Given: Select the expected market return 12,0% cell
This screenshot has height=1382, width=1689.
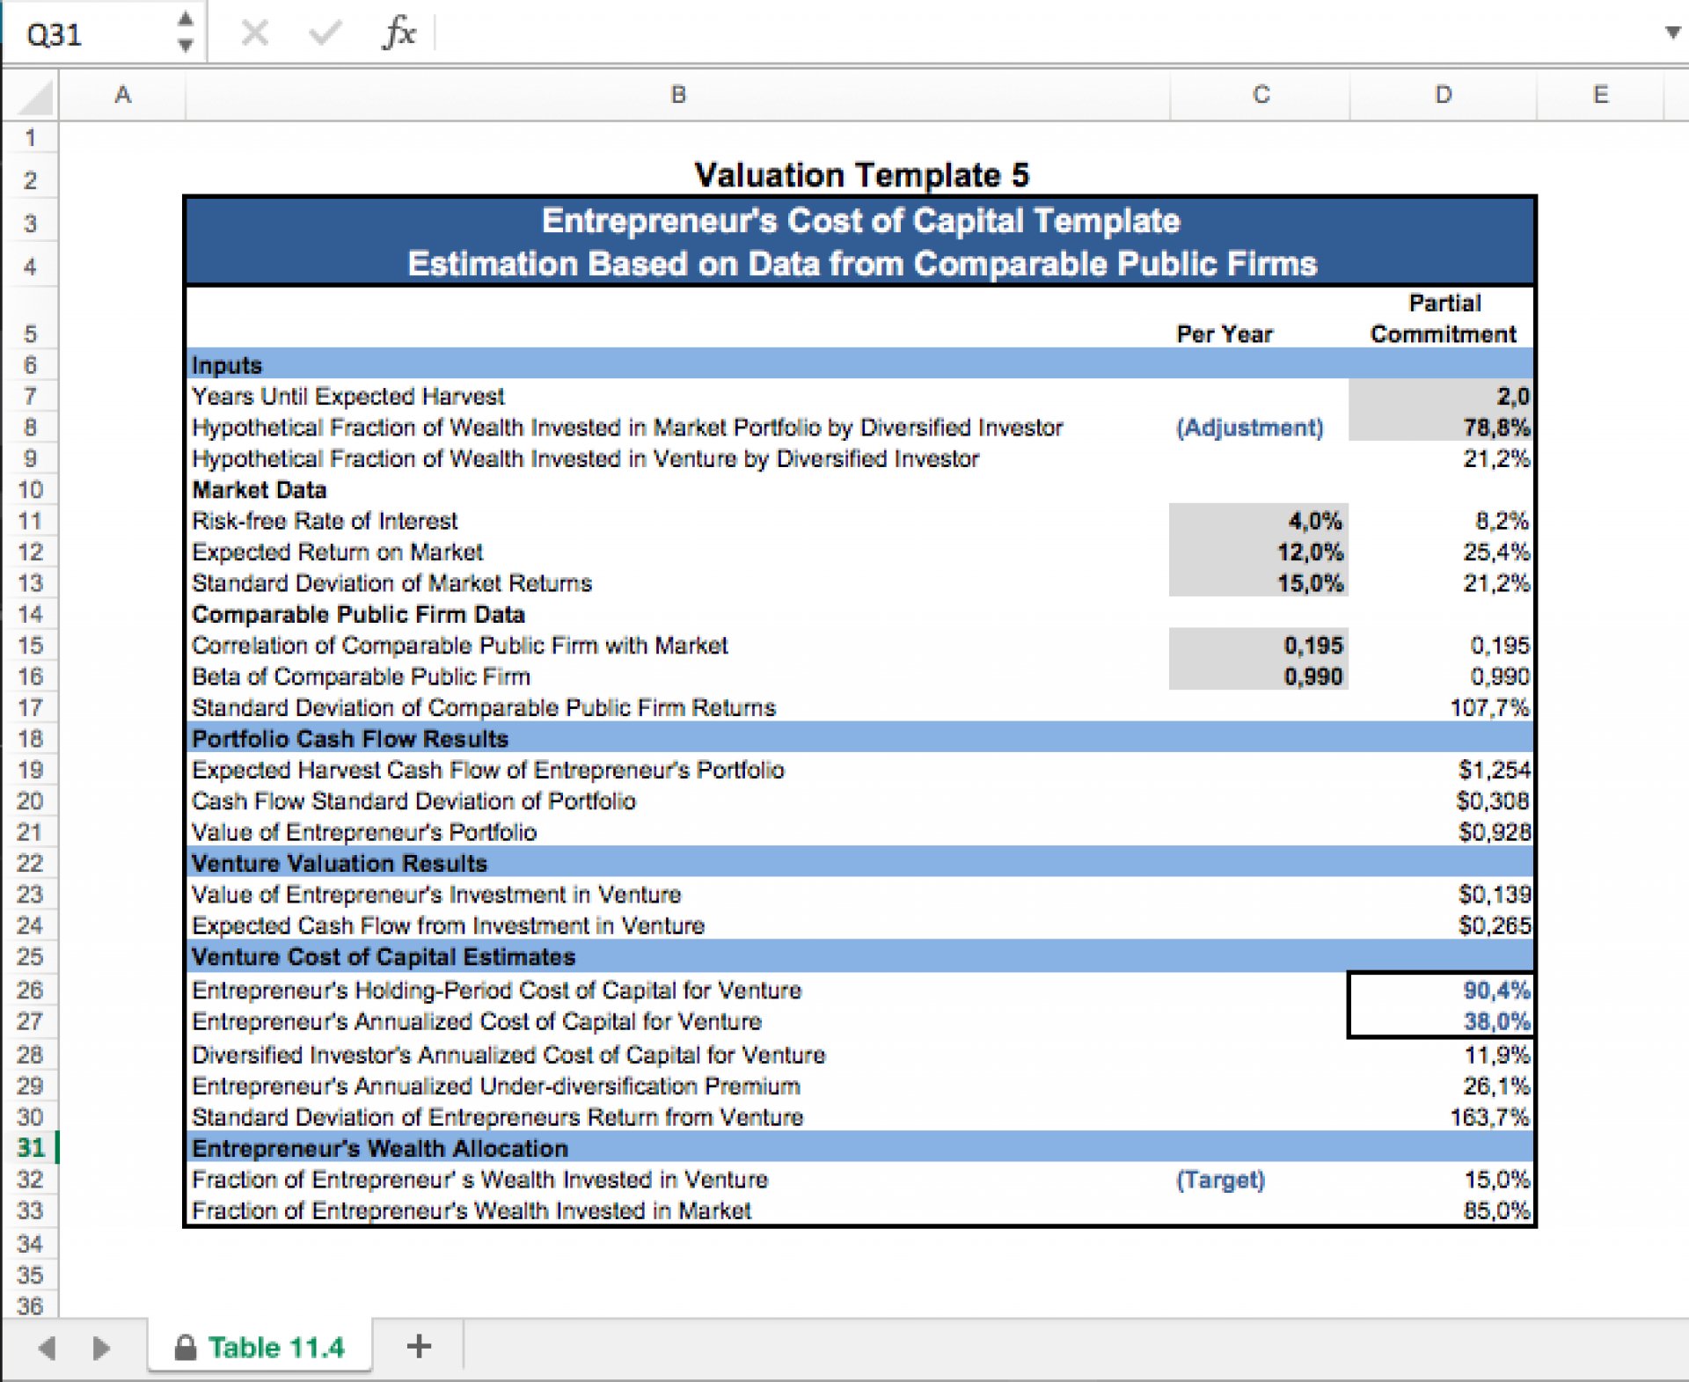Looking at the screenshot, I should tap(1259, 552).
